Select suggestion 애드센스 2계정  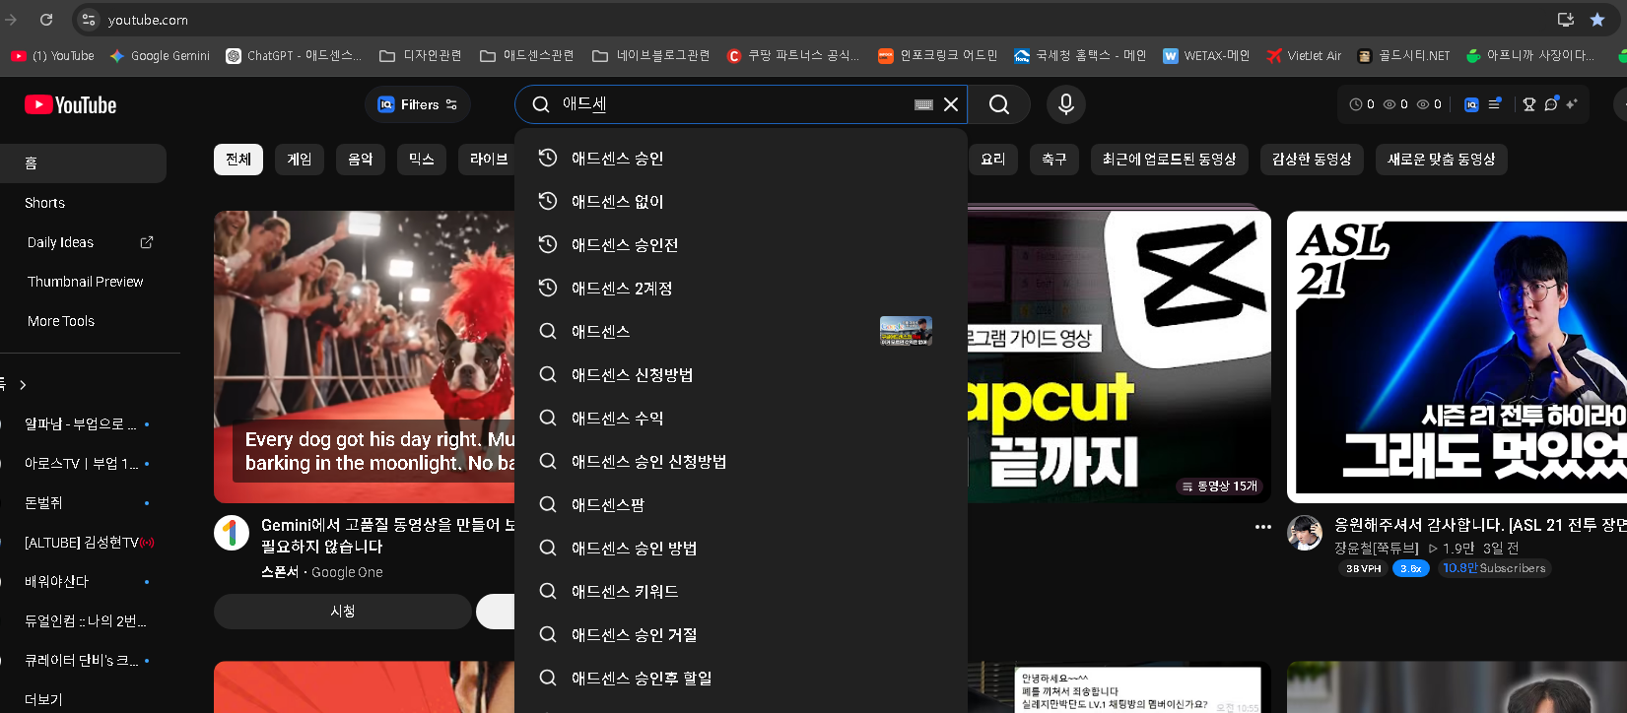point(741,288)
